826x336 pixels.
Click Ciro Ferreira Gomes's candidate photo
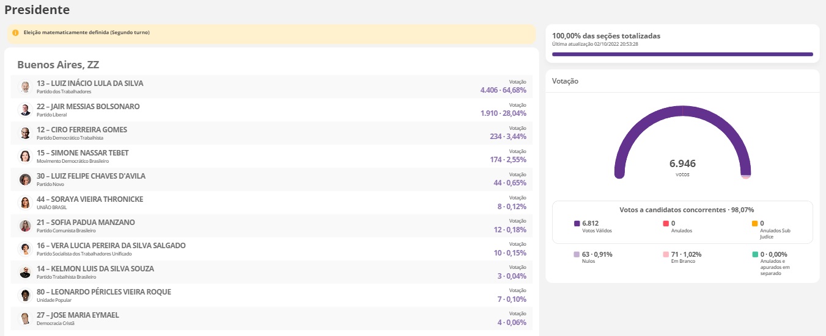(x=25, y=134)
